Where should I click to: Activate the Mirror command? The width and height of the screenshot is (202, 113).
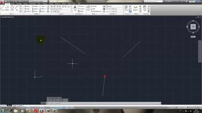35,9
